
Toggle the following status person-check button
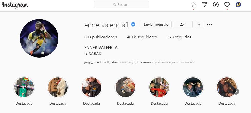(183, 24)
